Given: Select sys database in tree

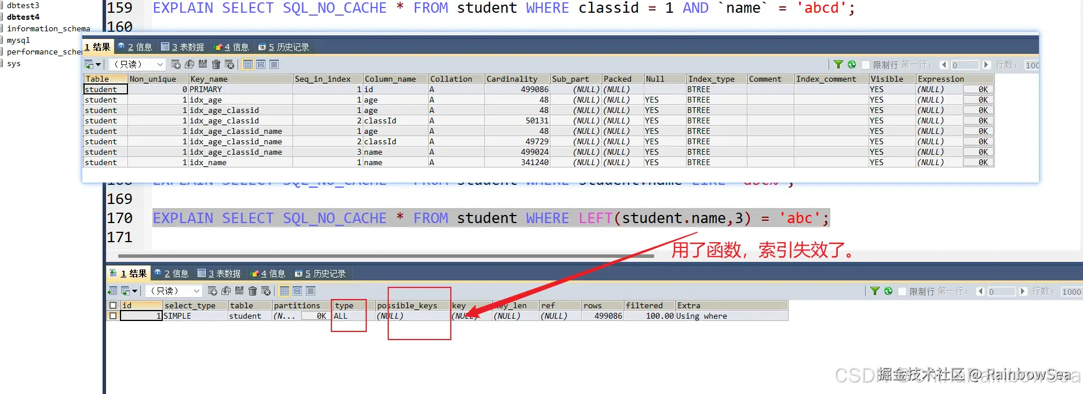Looking at the screenshot, I should 13,63.
